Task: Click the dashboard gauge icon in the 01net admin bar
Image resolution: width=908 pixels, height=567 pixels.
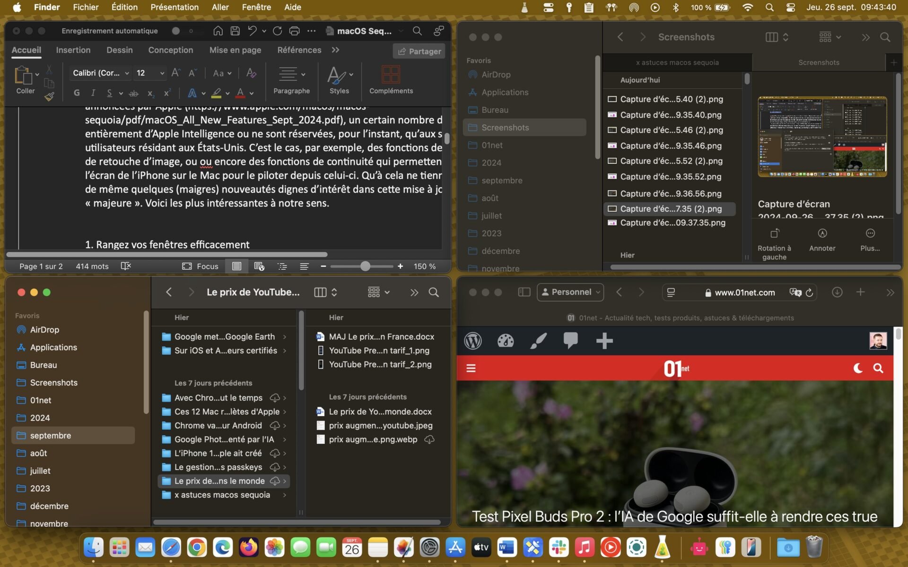Action: 506,341
